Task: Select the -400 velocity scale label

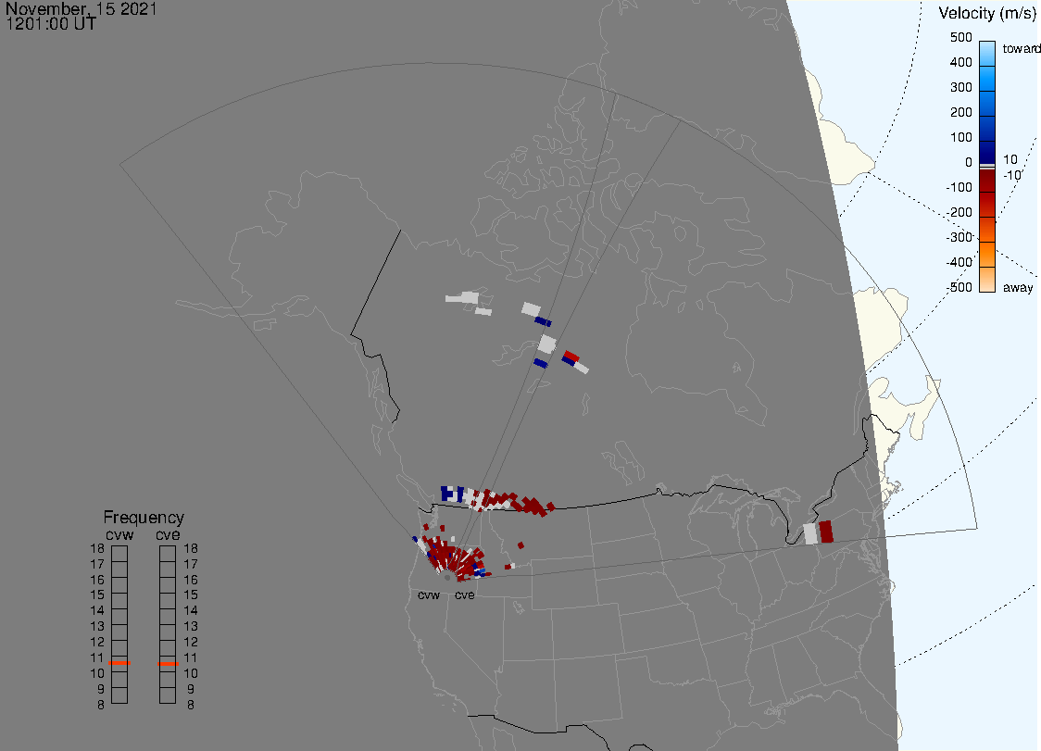Action: pos(959,262)
